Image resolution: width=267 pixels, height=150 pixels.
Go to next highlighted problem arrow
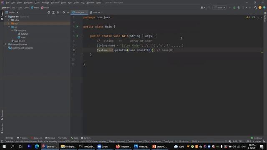261,17
